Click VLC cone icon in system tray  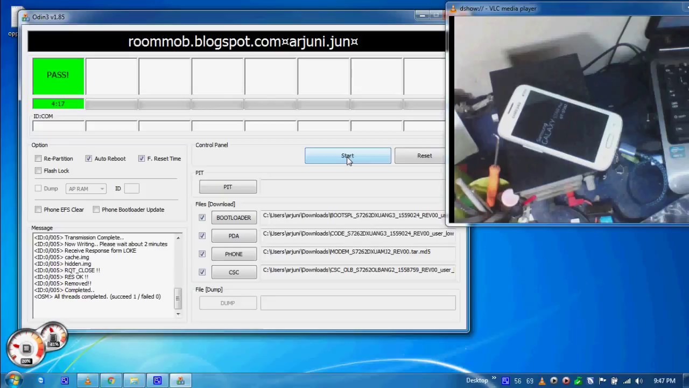pyautogui.click(x=542, y=381)
